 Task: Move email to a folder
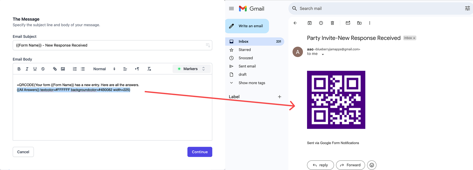[359, 23]
